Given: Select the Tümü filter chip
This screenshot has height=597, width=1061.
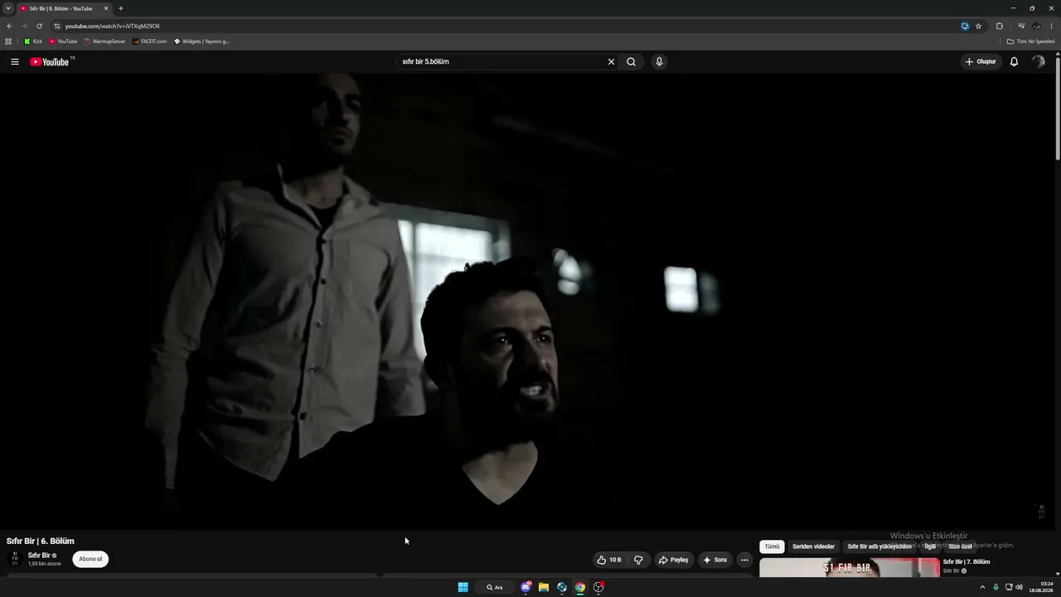Looking at the screenshot, I should (772, 546).
